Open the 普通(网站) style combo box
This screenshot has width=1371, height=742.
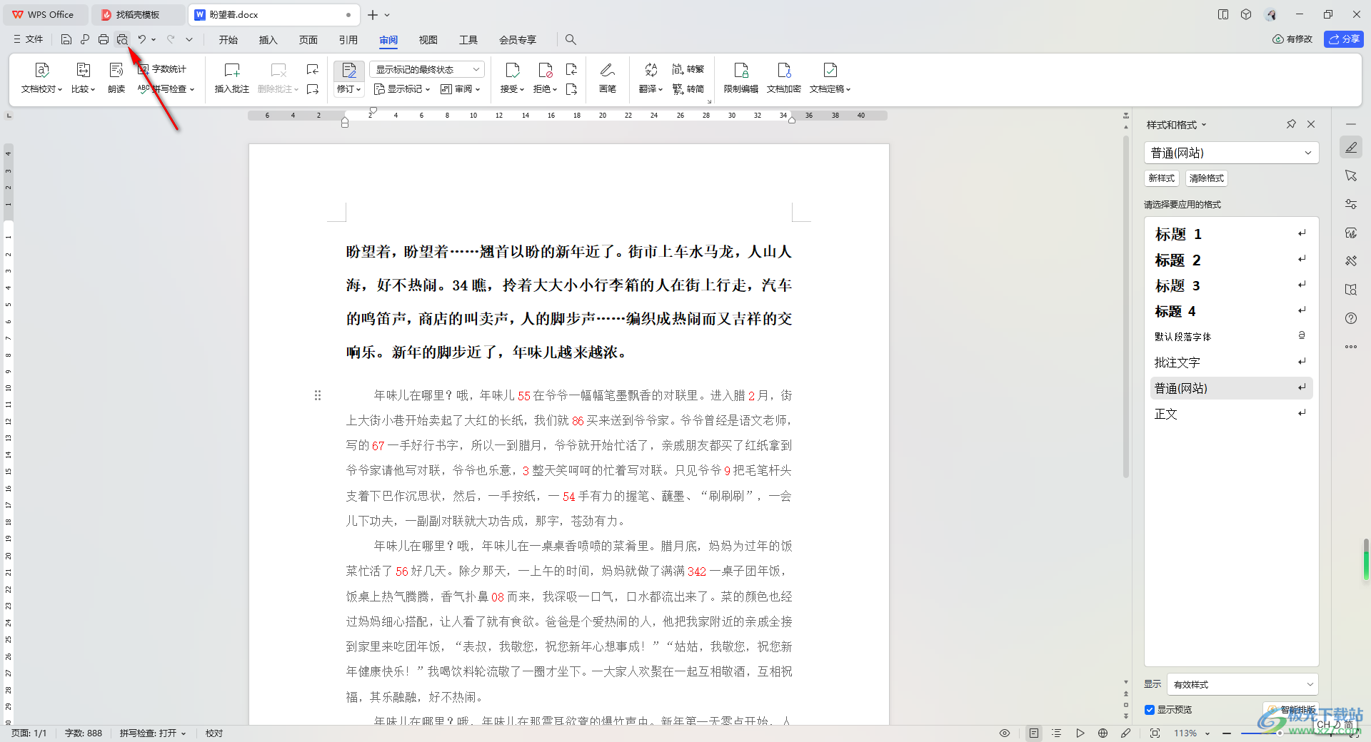1231,153
